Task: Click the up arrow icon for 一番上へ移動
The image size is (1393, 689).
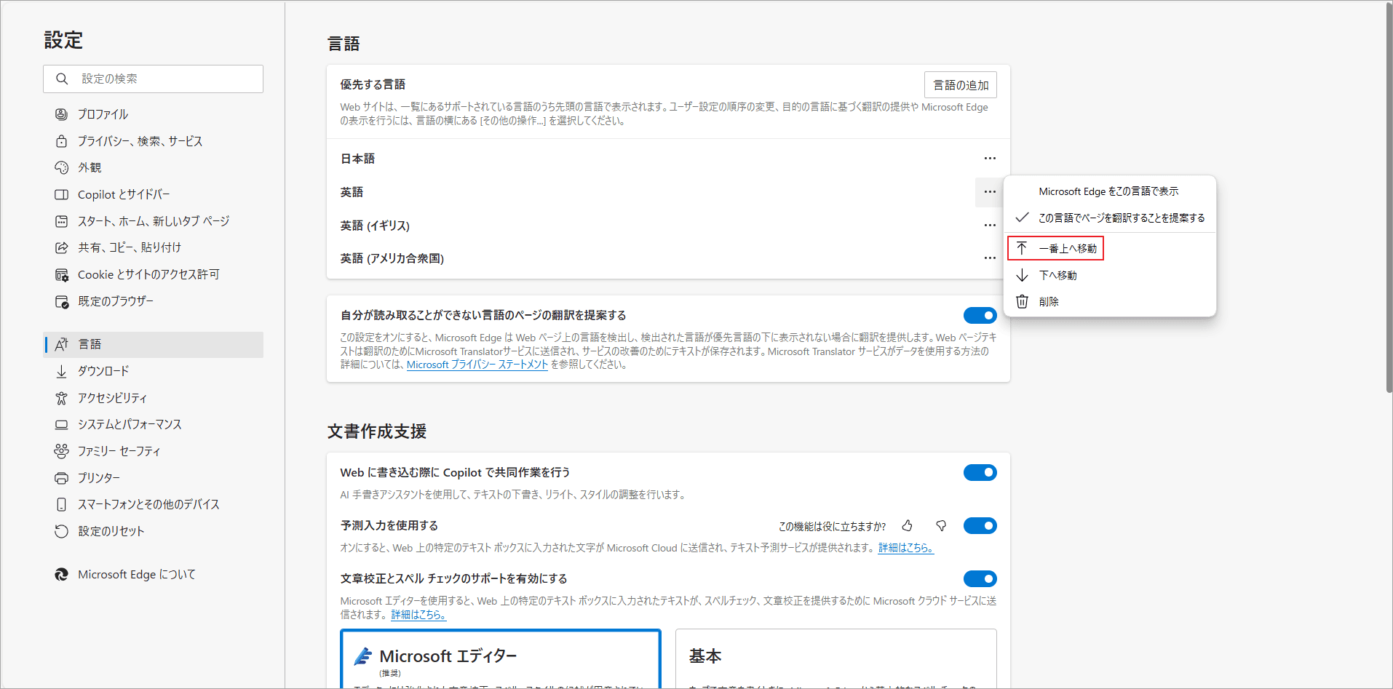Action: (x=1023, y=248)
